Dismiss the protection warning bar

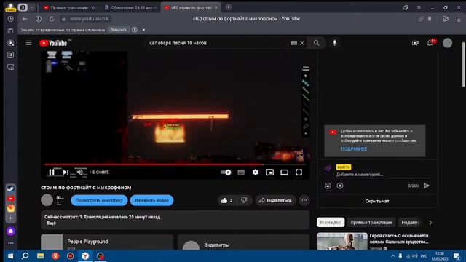tap(144, 30)
